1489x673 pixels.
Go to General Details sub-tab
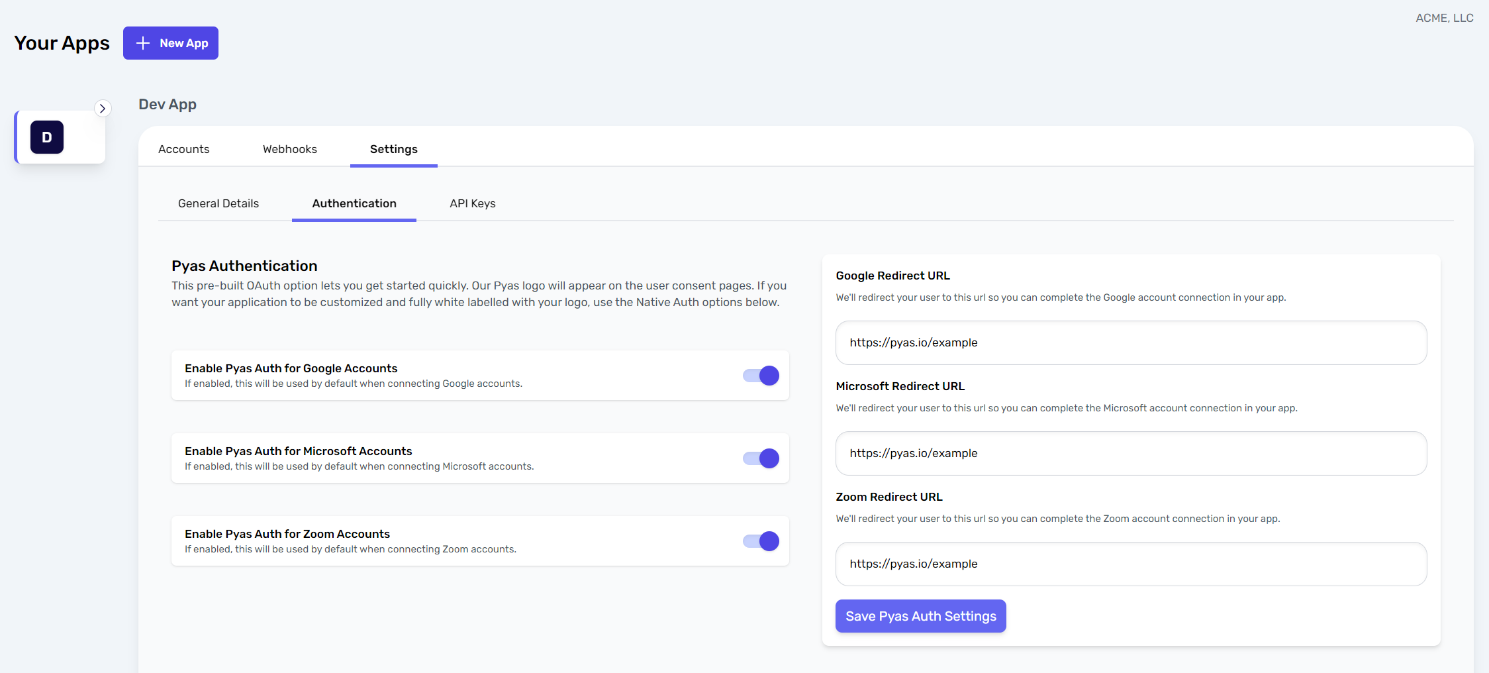pyautogui.click(x=218, y=203)
